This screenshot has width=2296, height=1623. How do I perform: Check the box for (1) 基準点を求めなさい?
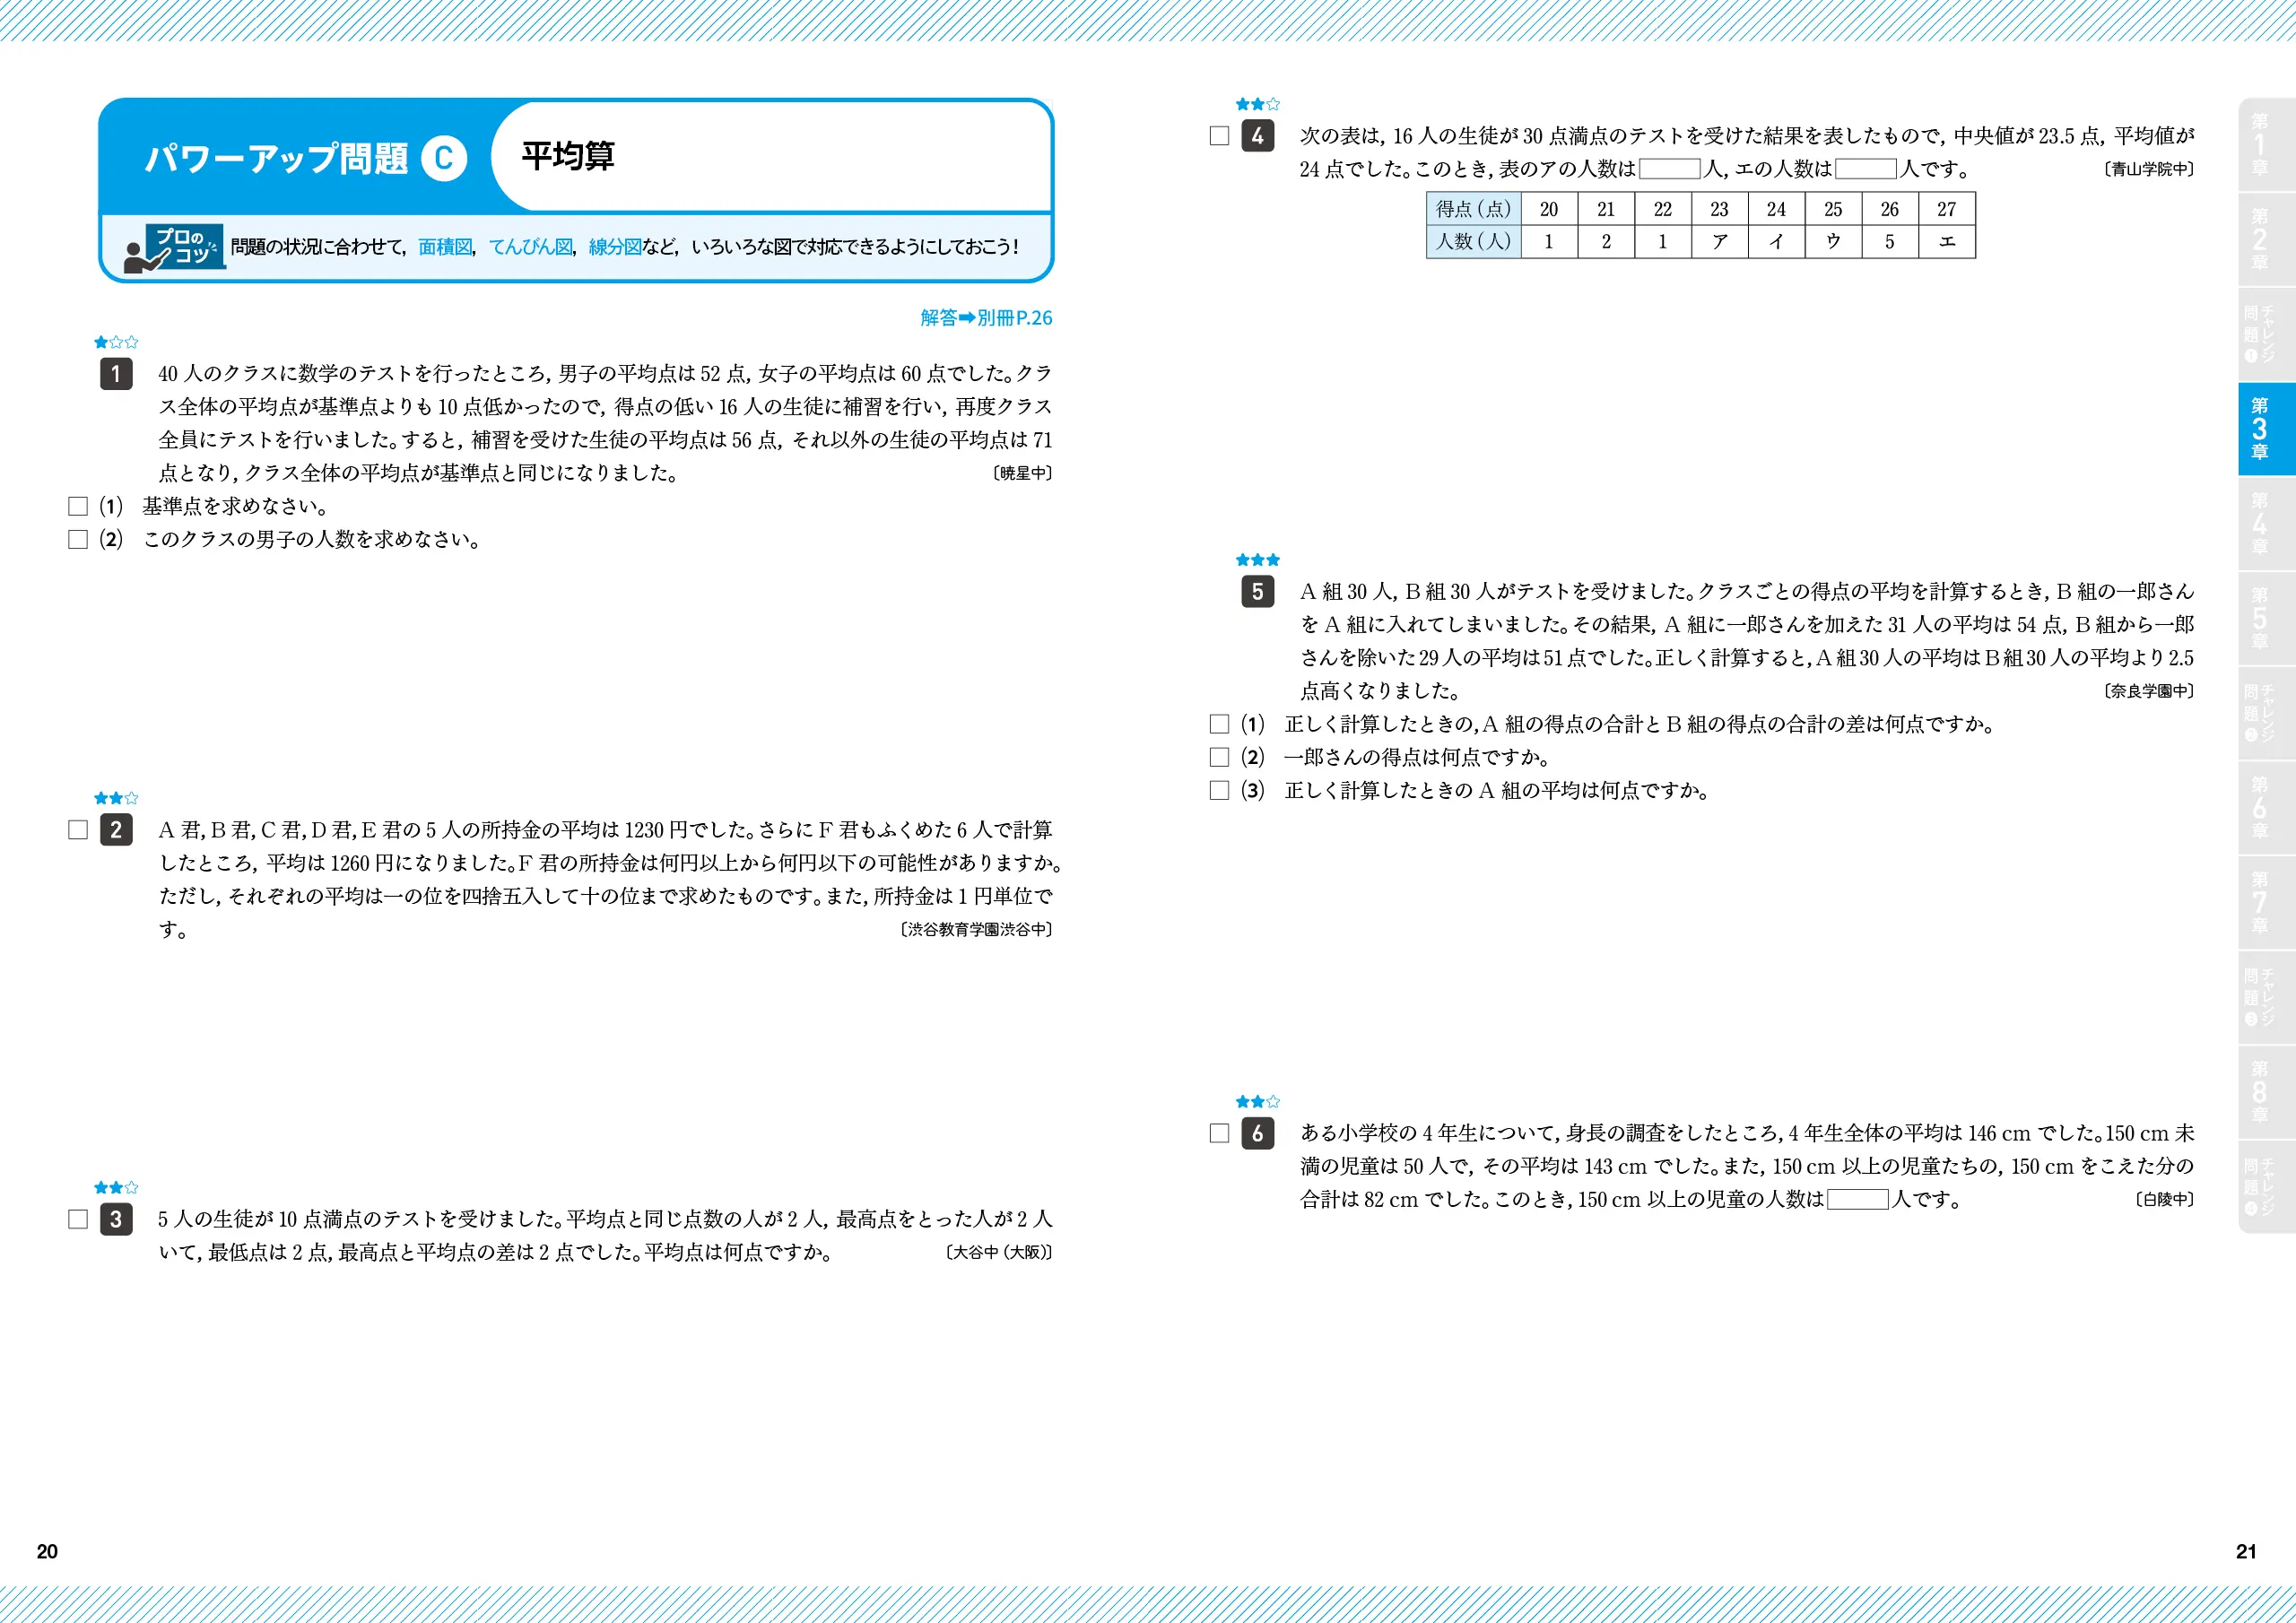click(78, 506)
